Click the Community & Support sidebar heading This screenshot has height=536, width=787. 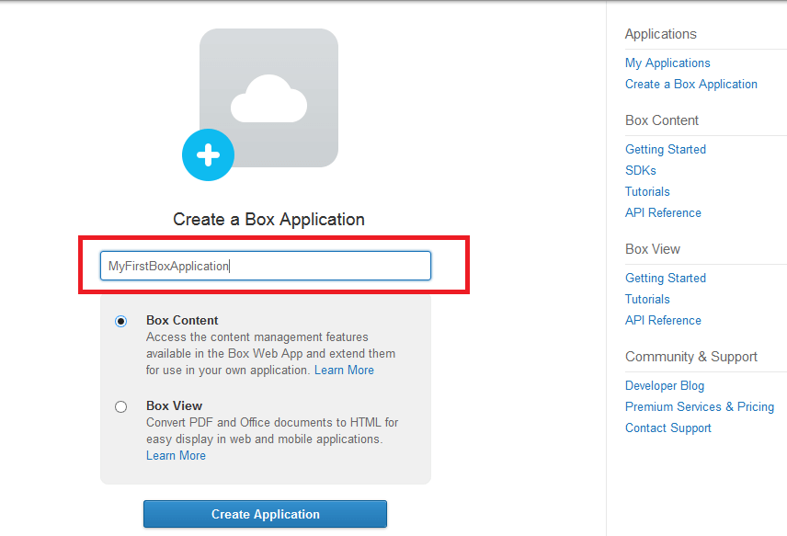pos(691,357)
